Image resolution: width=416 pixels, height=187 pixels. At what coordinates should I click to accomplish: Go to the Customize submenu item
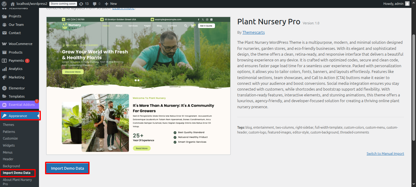[10, 138]
